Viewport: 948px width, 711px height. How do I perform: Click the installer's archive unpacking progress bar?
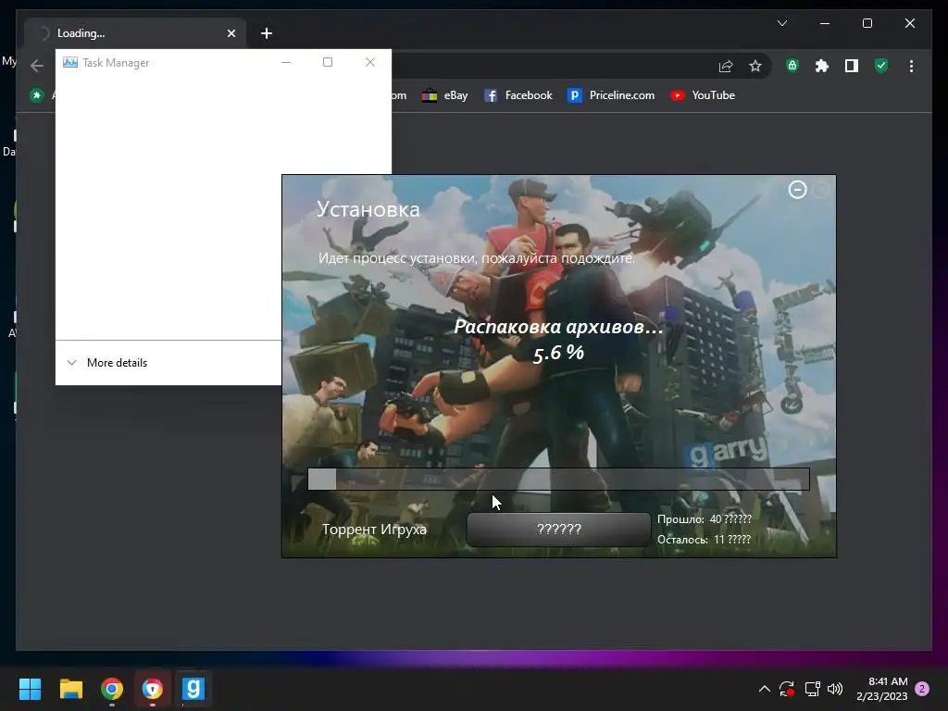point(558,479)
